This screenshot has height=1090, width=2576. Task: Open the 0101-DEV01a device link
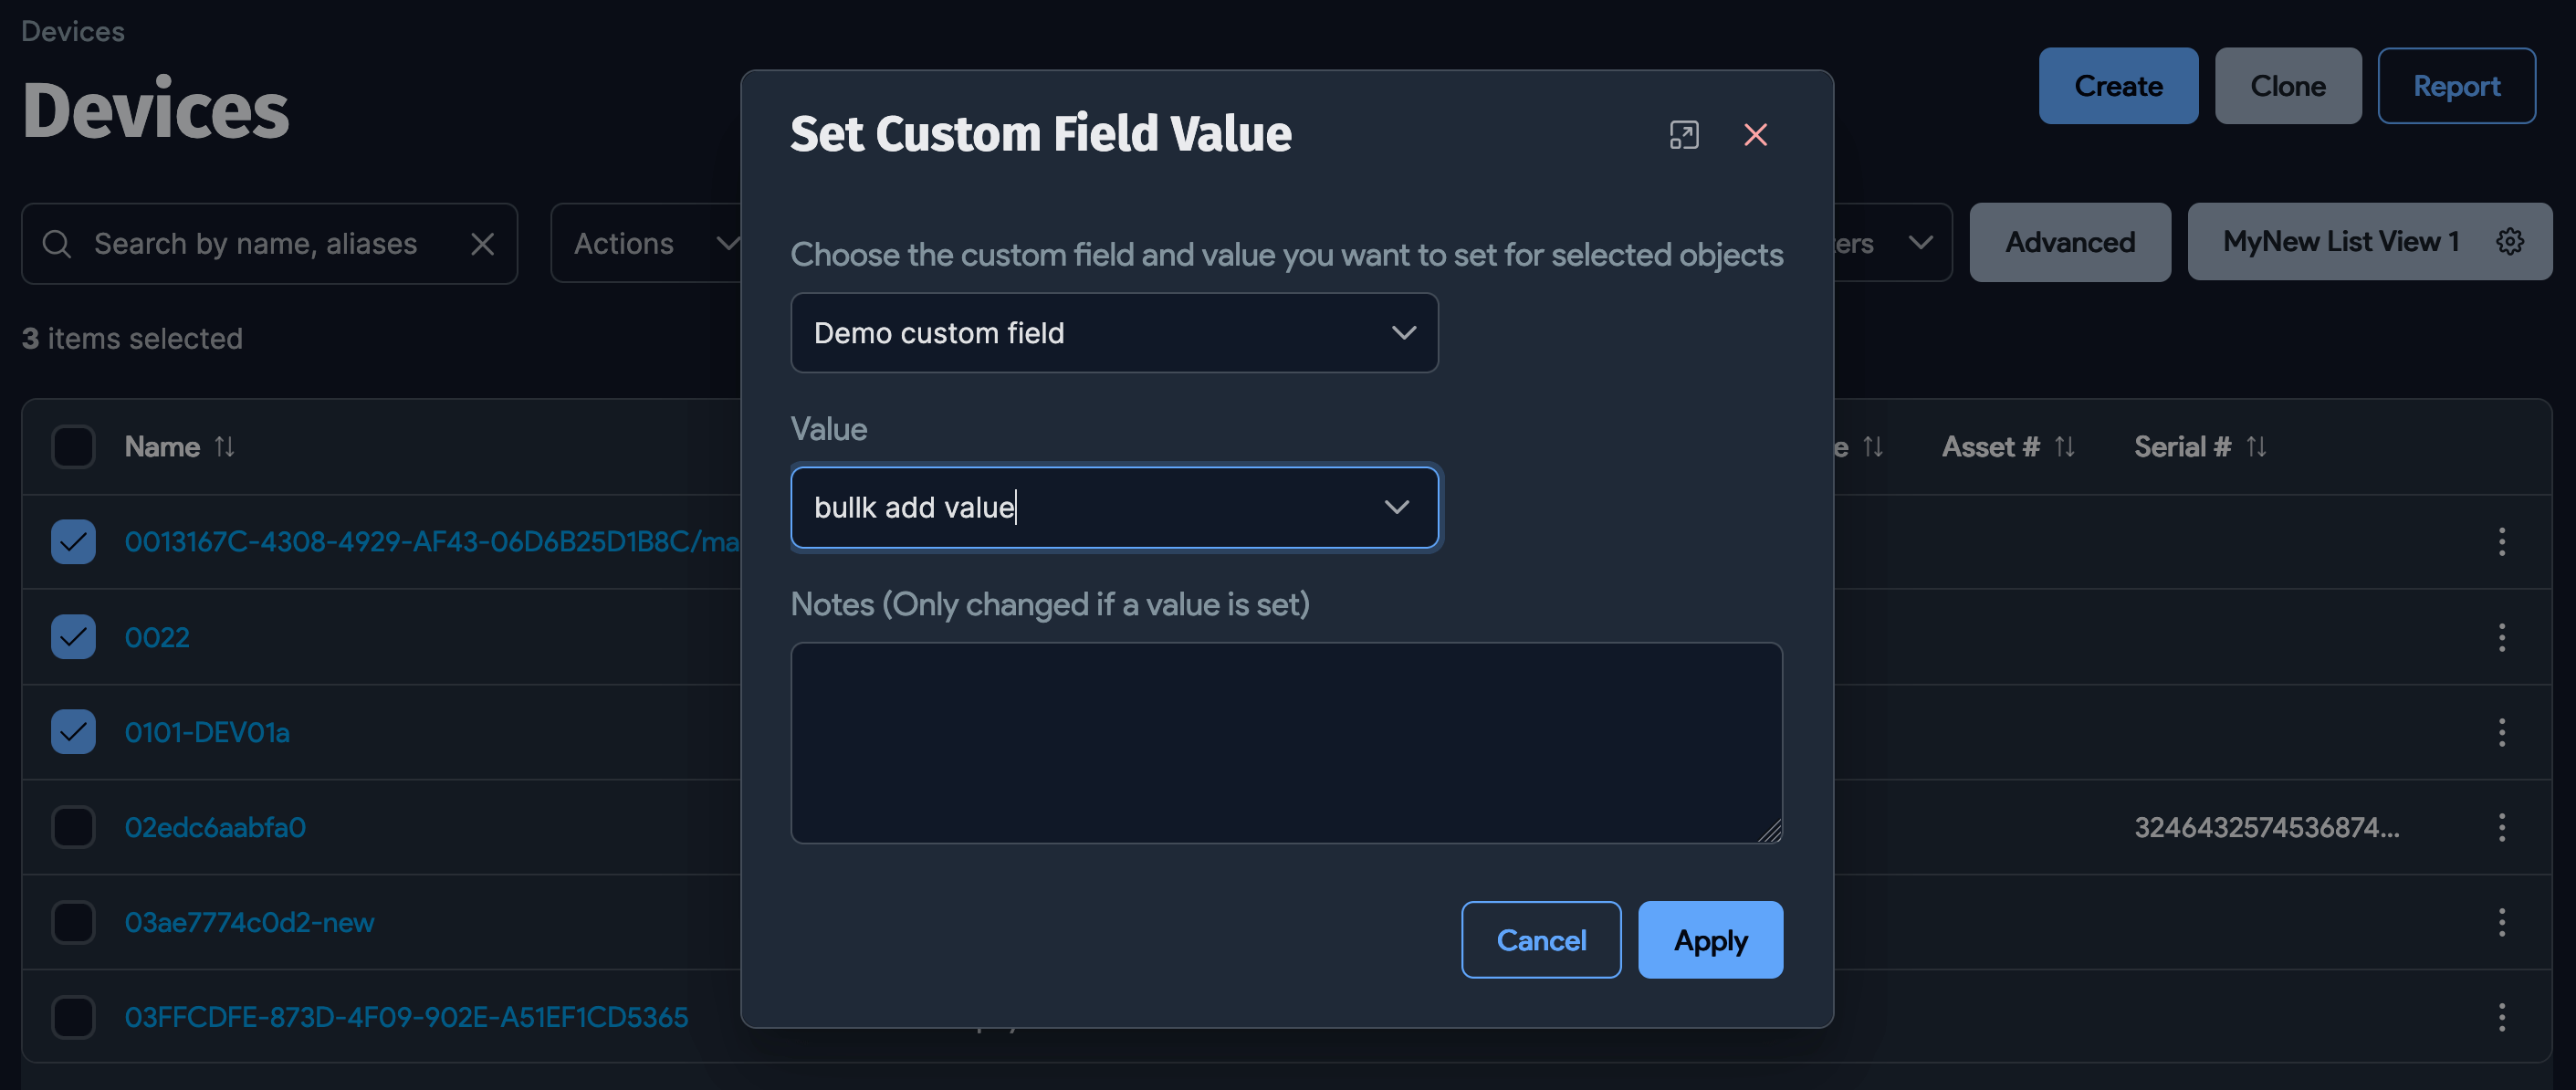[x=206, y=731]
